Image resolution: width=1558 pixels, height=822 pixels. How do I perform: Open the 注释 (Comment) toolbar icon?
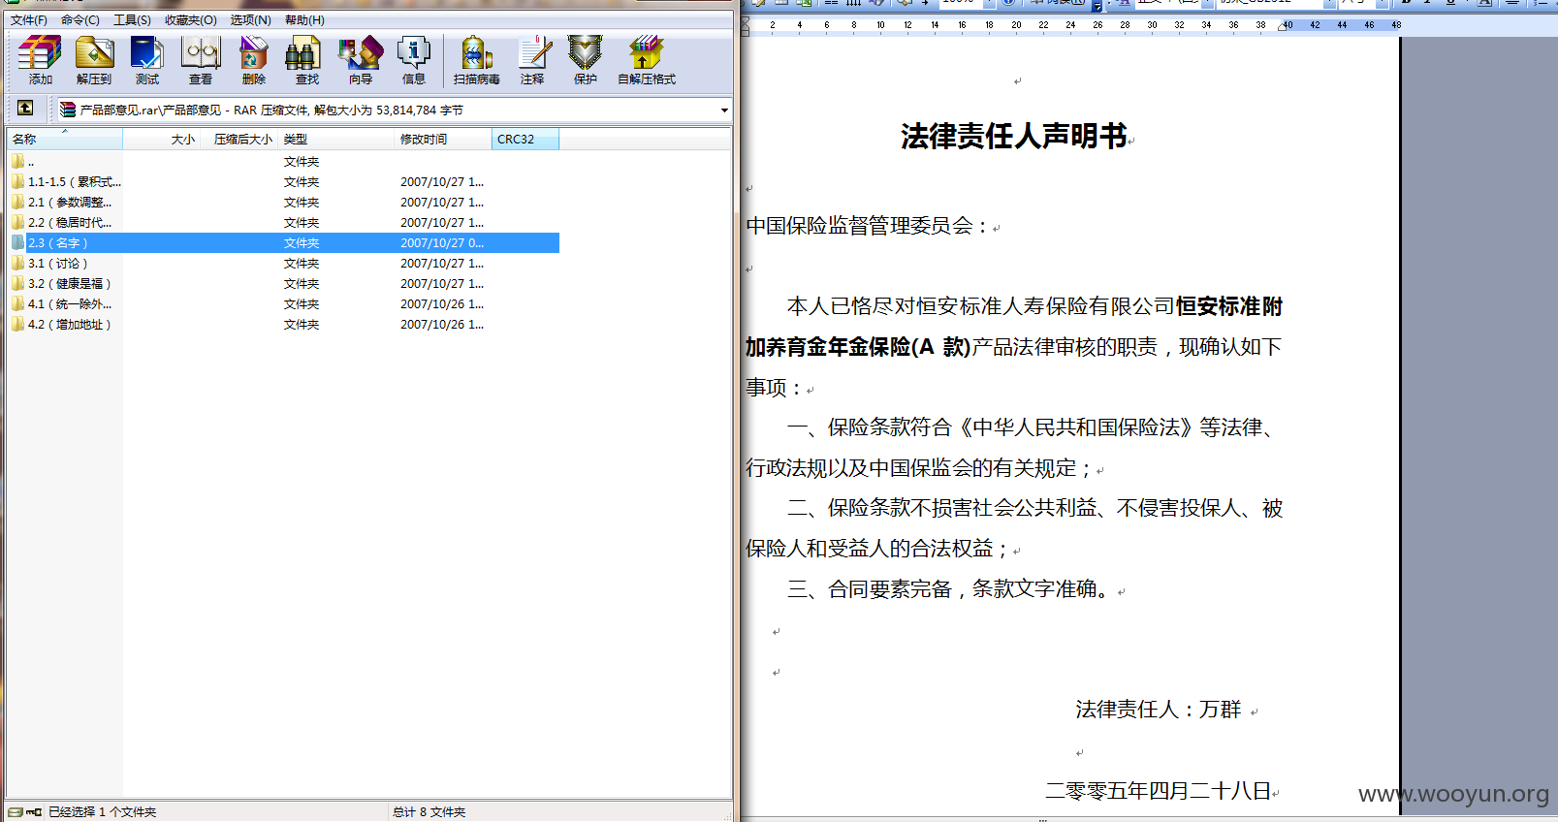tap(532, 59)
